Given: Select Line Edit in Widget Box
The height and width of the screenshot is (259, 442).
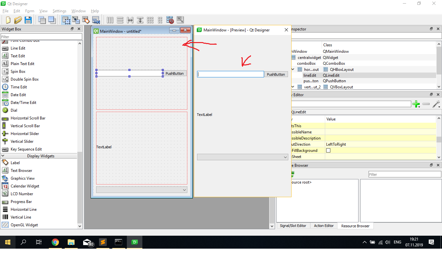Looking at the screenshot, I should 18,48.
